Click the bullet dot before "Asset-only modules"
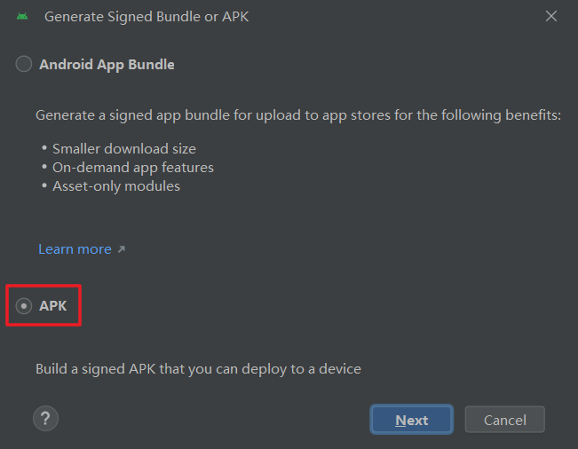 point(45,186)
